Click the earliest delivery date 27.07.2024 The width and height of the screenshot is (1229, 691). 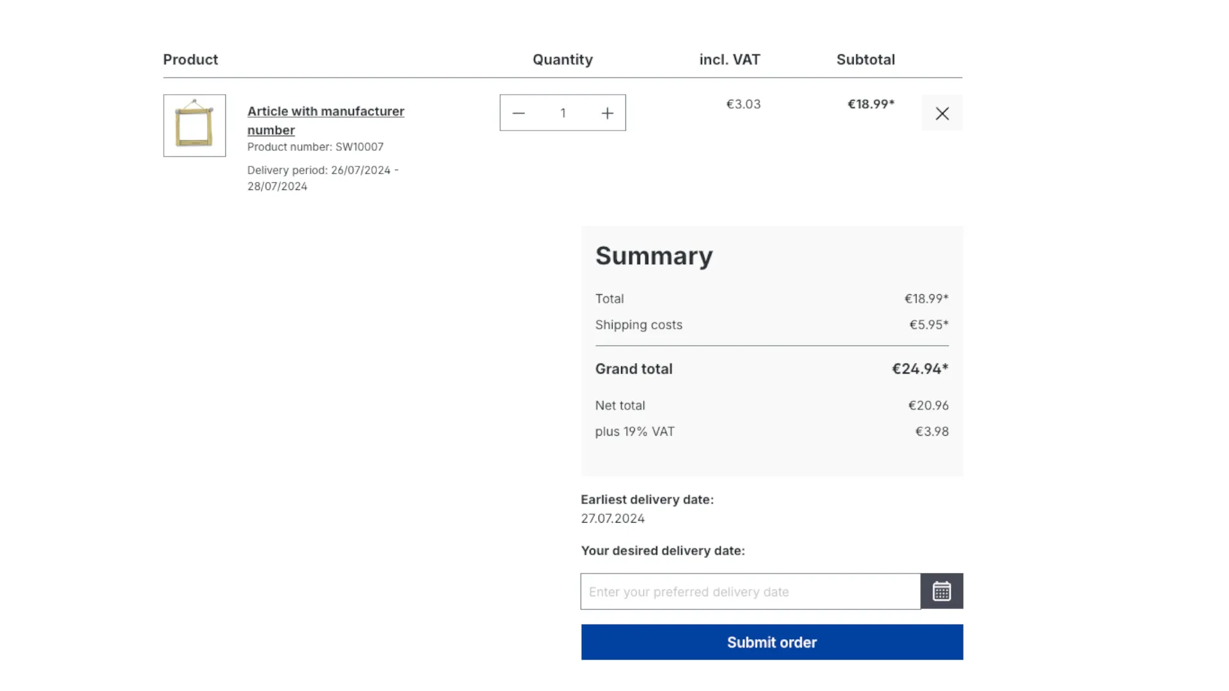click(613, 519)
